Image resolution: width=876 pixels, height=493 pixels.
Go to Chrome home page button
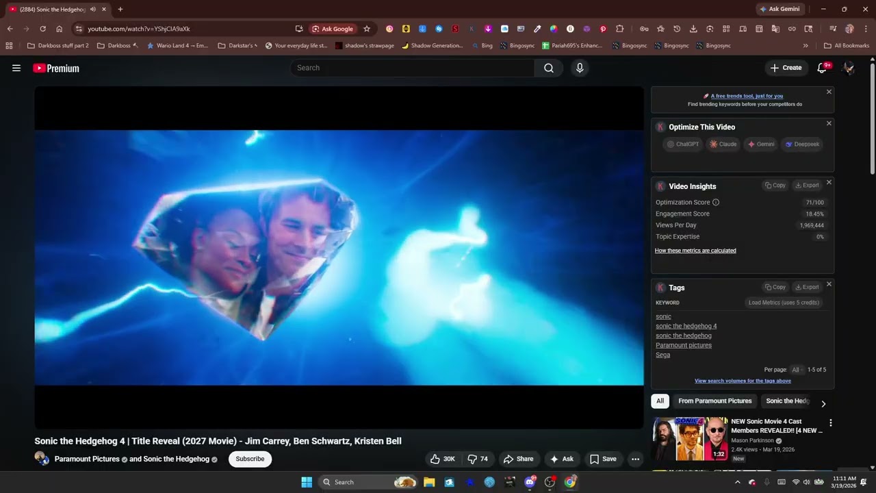tap(59, 29)
